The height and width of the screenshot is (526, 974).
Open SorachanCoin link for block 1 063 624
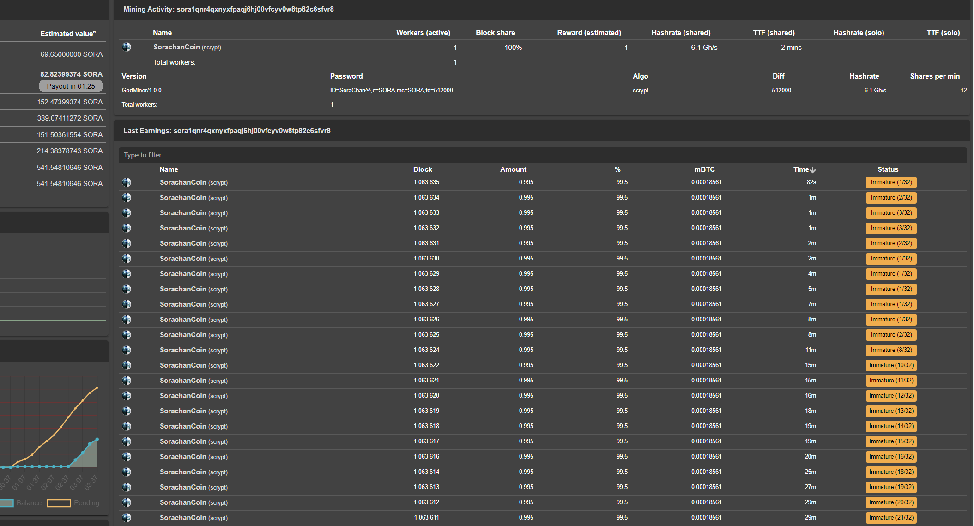(183, 350)
